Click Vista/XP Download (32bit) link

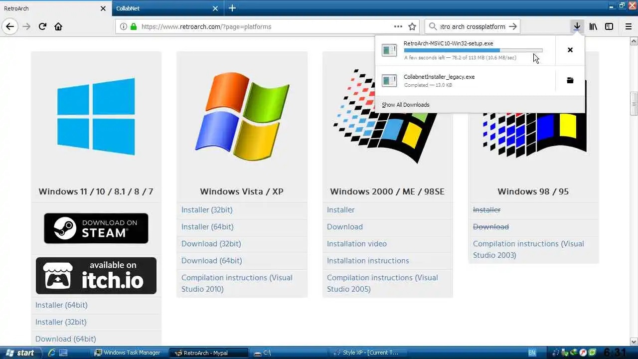(211, 244)
